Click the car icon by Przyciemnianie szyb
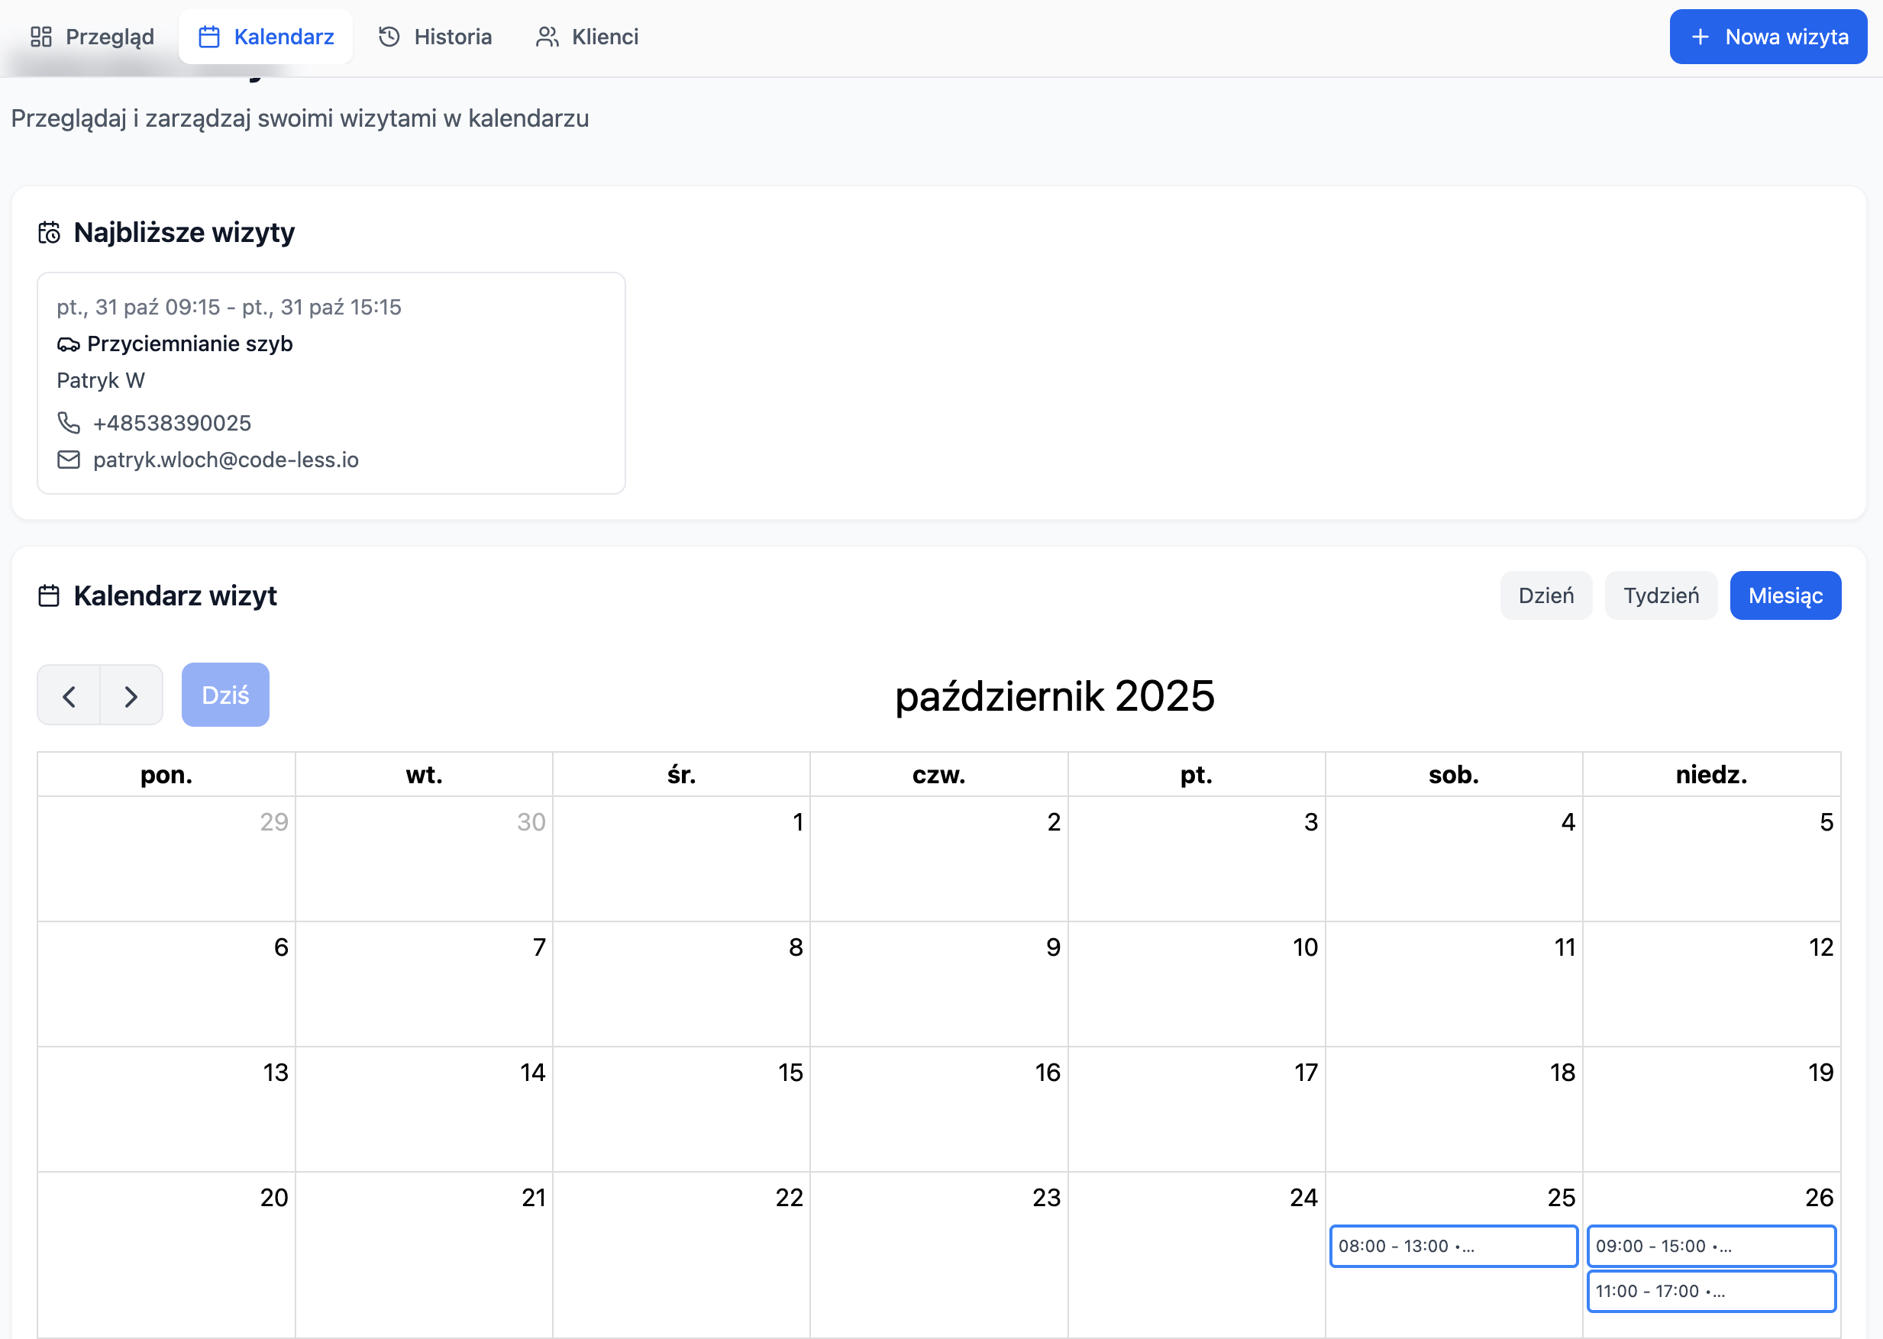The image size is (1883, 1339). click(69, 344)
